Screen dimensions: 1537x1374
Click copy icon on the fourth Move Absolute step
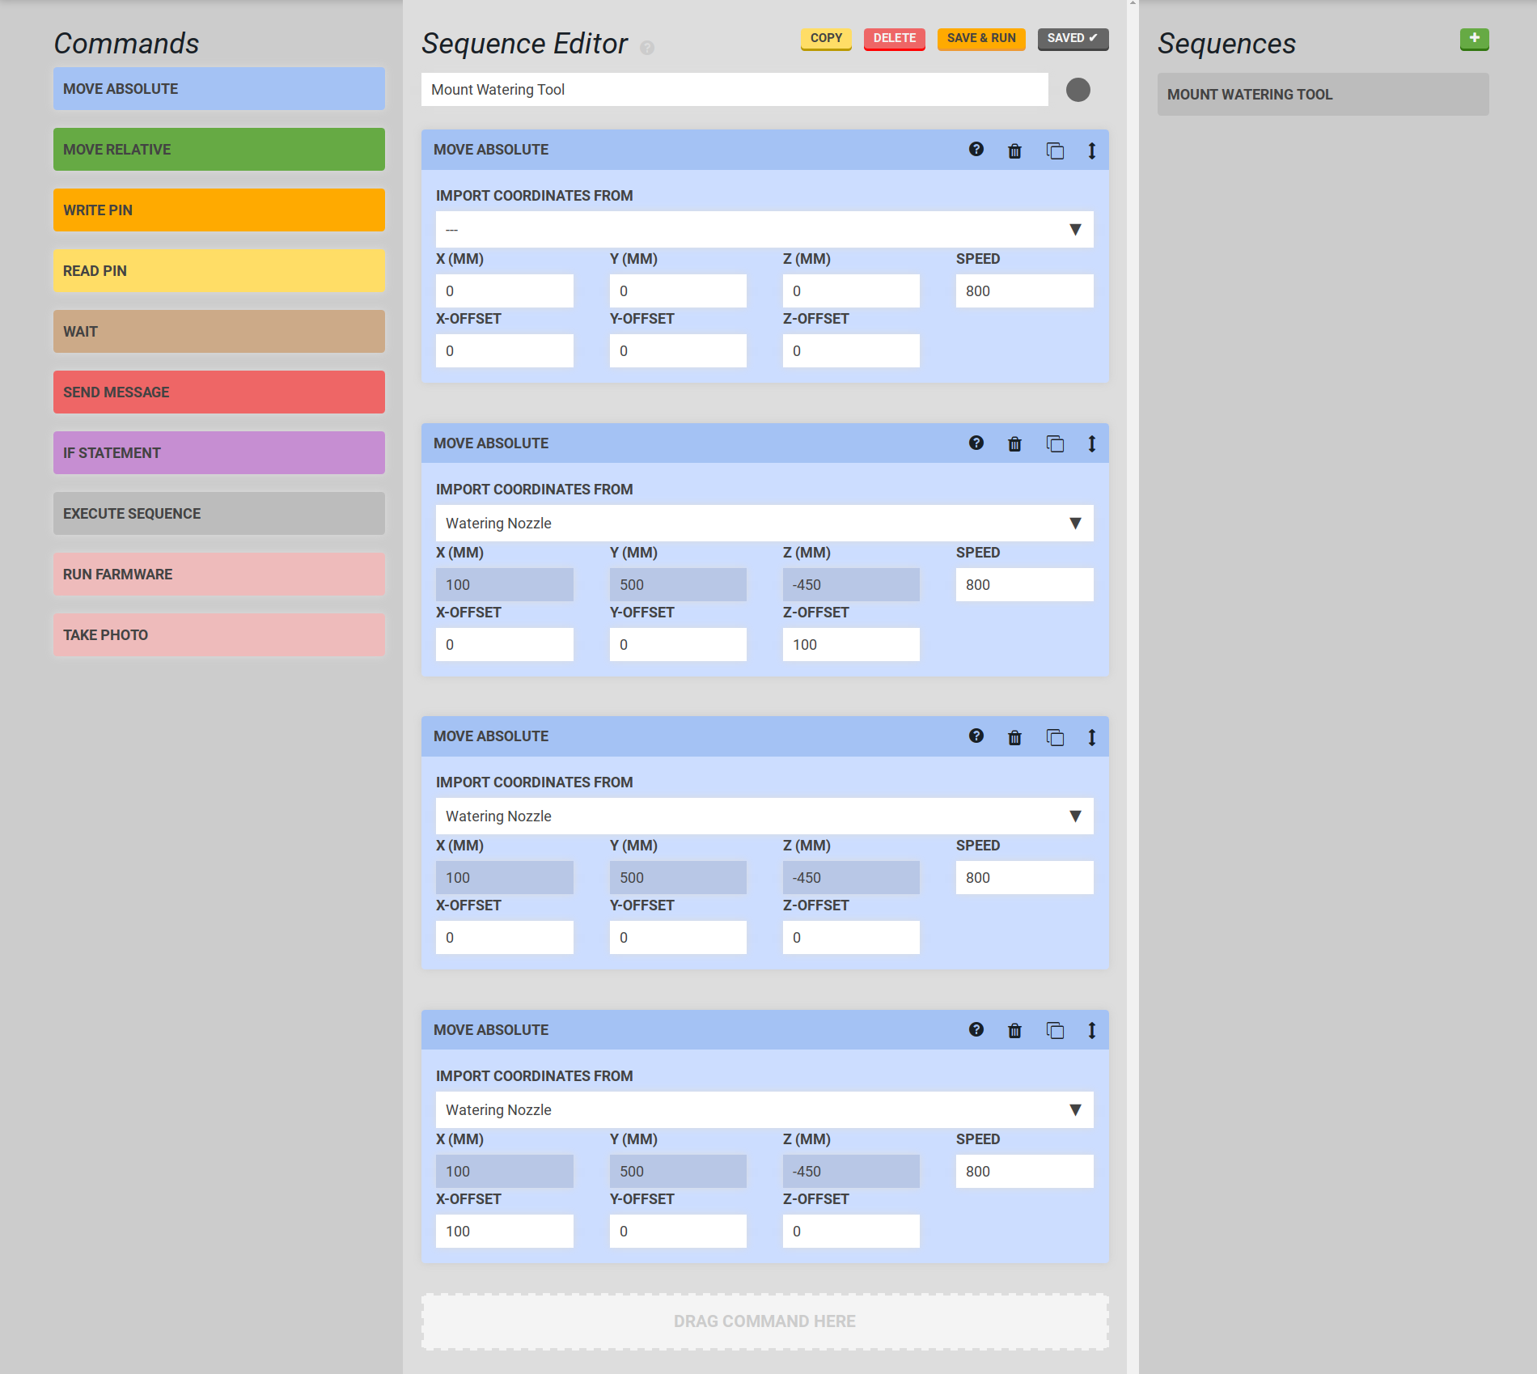coord(1055,1030)
